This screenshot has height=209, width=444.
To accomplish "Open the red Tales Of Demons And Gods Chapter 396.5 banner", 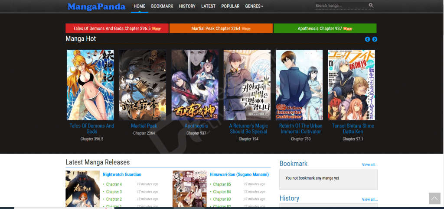I will tap(117, 28).
